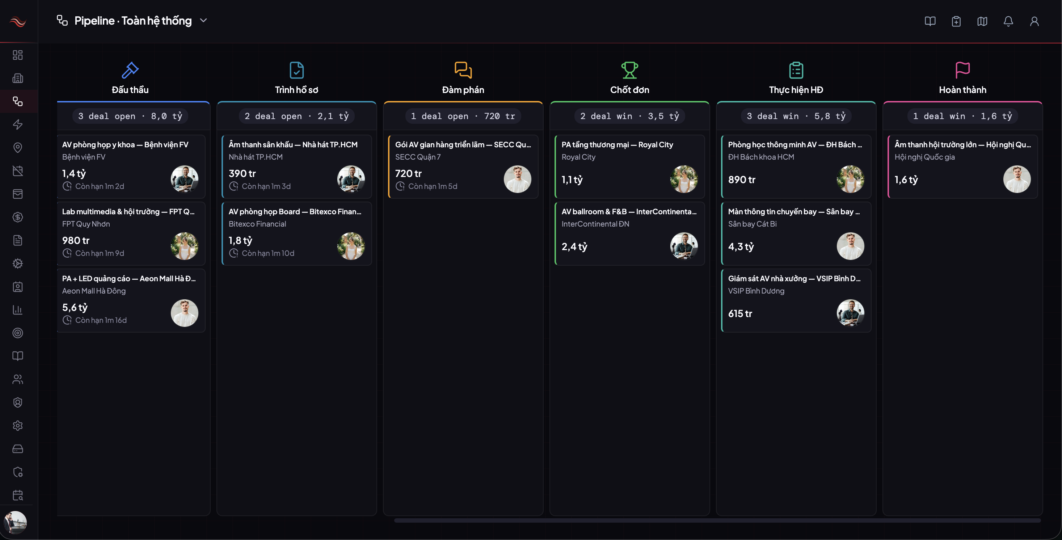Image resolution: width=1062 pixels, height=540 pixels.
Task: Open the people/users icon in sidebar
Action: click(x=18, y=379)
